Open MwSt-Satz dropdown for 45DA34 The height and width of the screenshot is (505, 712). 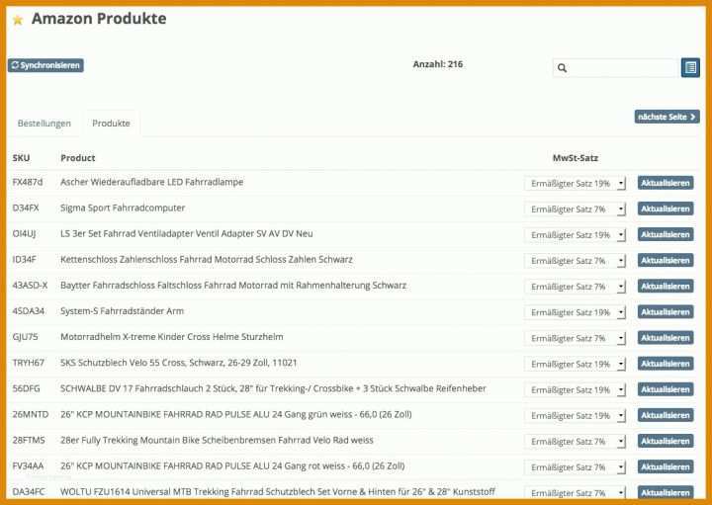pyautogui.click(x=575, y=312)
